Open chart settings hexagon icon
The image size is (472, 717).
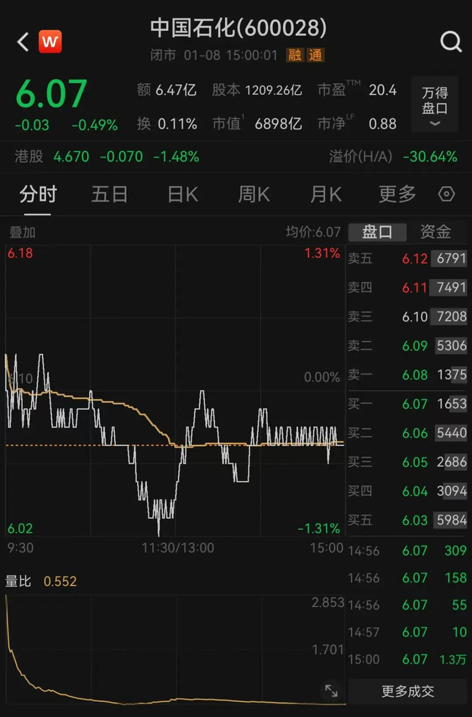446,194
